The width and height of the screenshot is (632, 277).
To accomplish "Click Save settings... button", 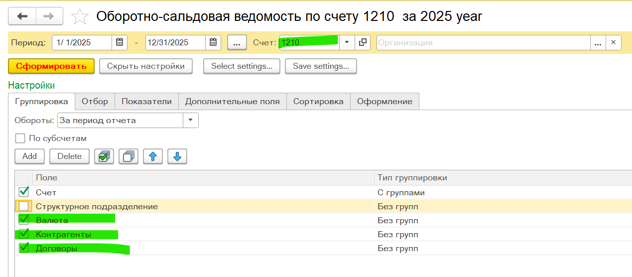I will (x=321, y=66).
